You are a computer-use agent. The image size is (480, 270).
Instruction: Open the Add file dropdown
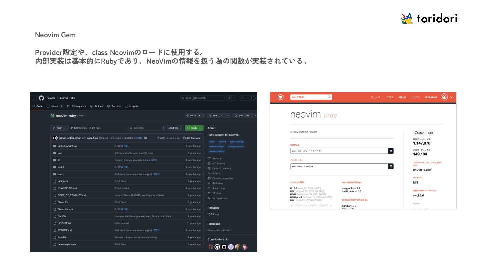tap(175, 128)
